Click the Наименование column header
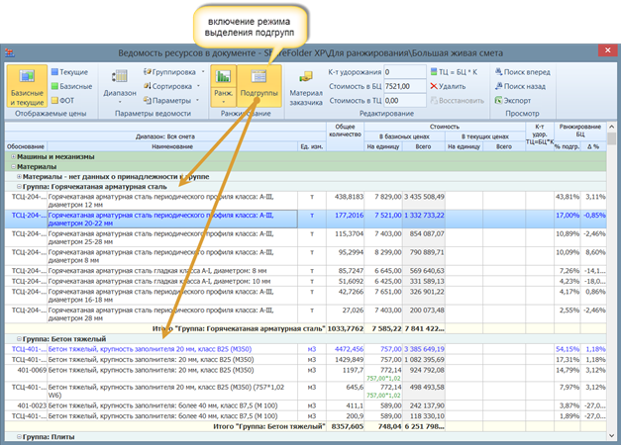The height and width of the screenshot is (445, 621). point(172,146)
